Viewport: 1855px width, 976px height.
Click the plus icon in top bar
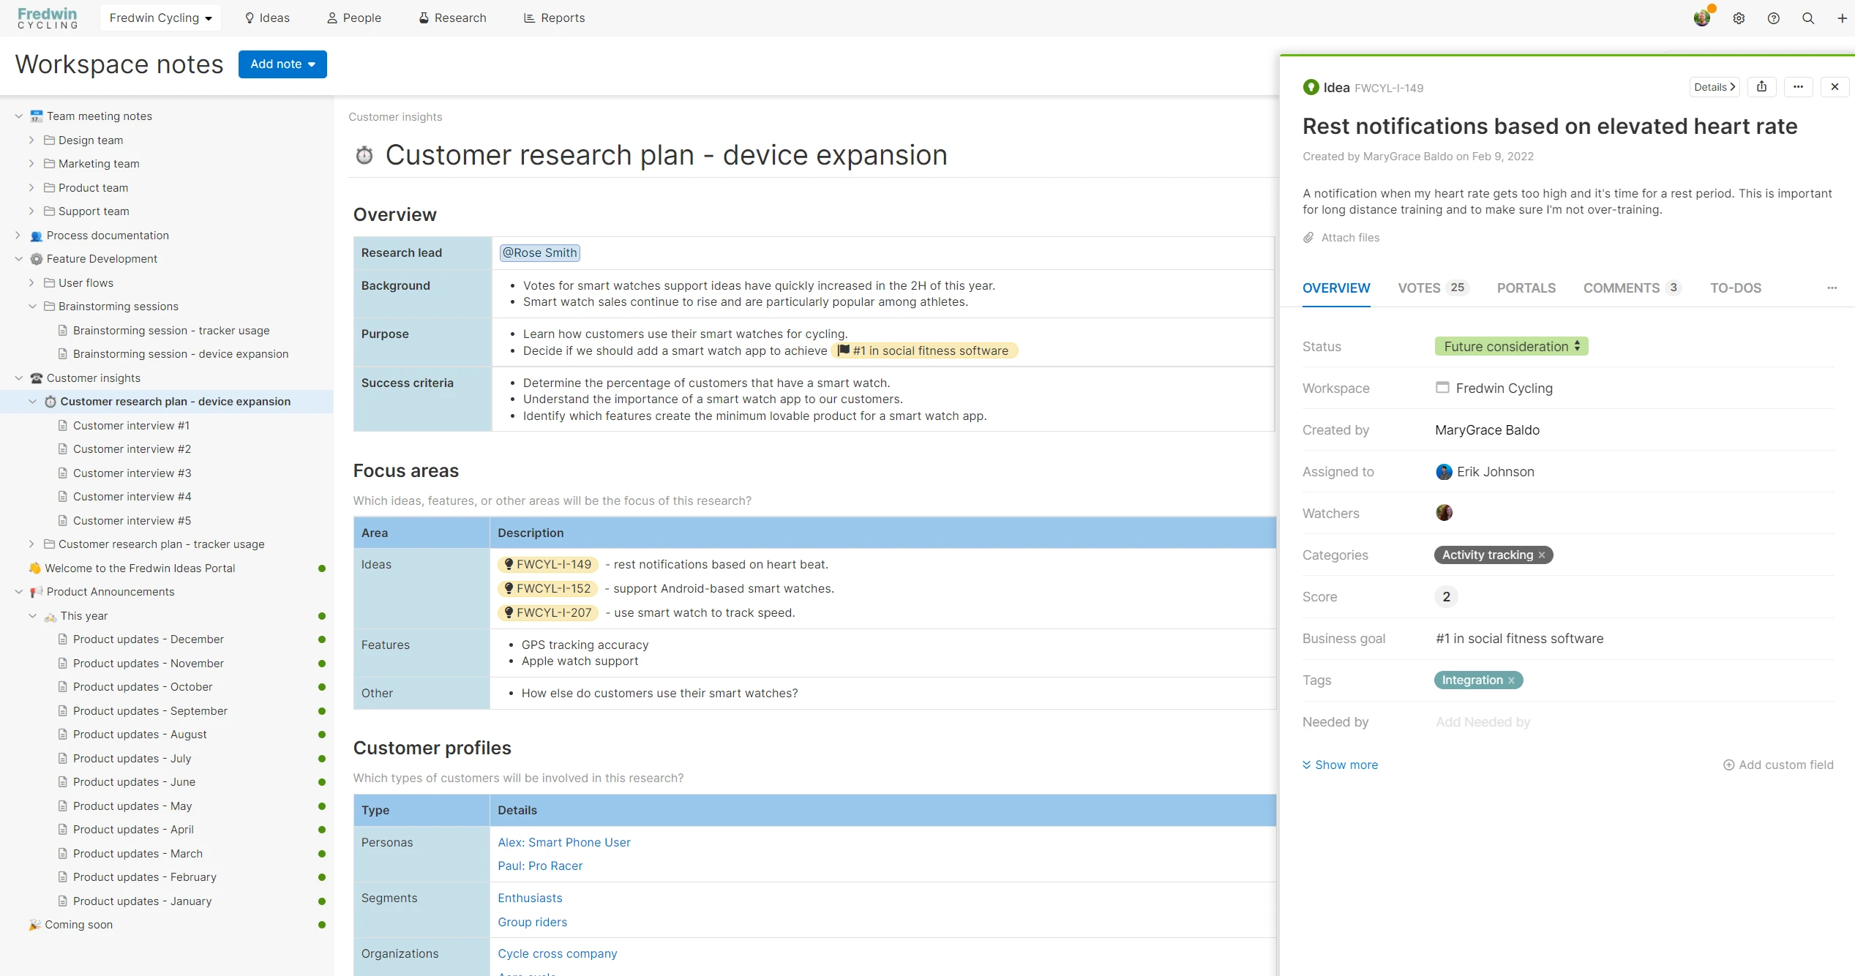coord(1842,18)
